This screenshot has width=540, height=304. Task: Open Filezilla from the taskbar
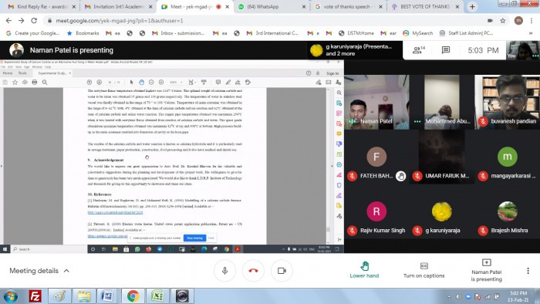click(x=35, y=296)
